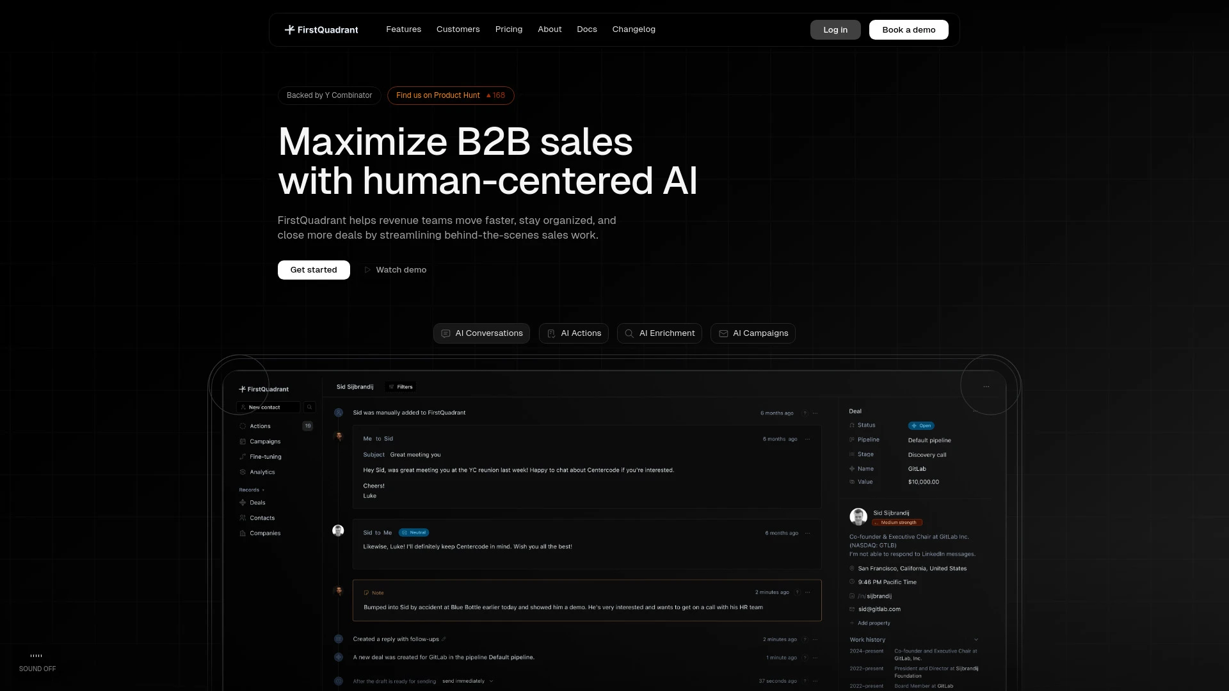Select Companies in the sidebar
The width and height of the screenshot is (1229, 691).
click(x=264, y=532)
